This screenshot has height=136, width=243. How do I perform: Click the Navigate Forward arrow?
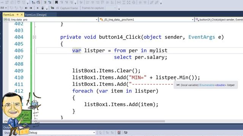pos(31,8)
